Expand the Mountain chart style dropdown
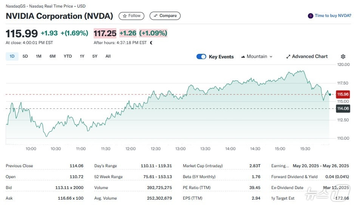 271,56
